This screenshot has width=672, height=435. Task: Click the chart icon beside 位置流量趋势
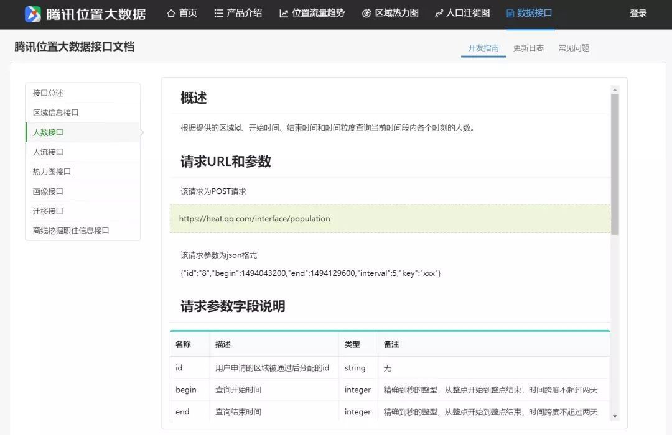[284, 13]
